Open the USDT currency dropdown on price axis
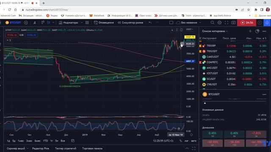This screenshot has height=152, width=271. (x=189, y=30)
